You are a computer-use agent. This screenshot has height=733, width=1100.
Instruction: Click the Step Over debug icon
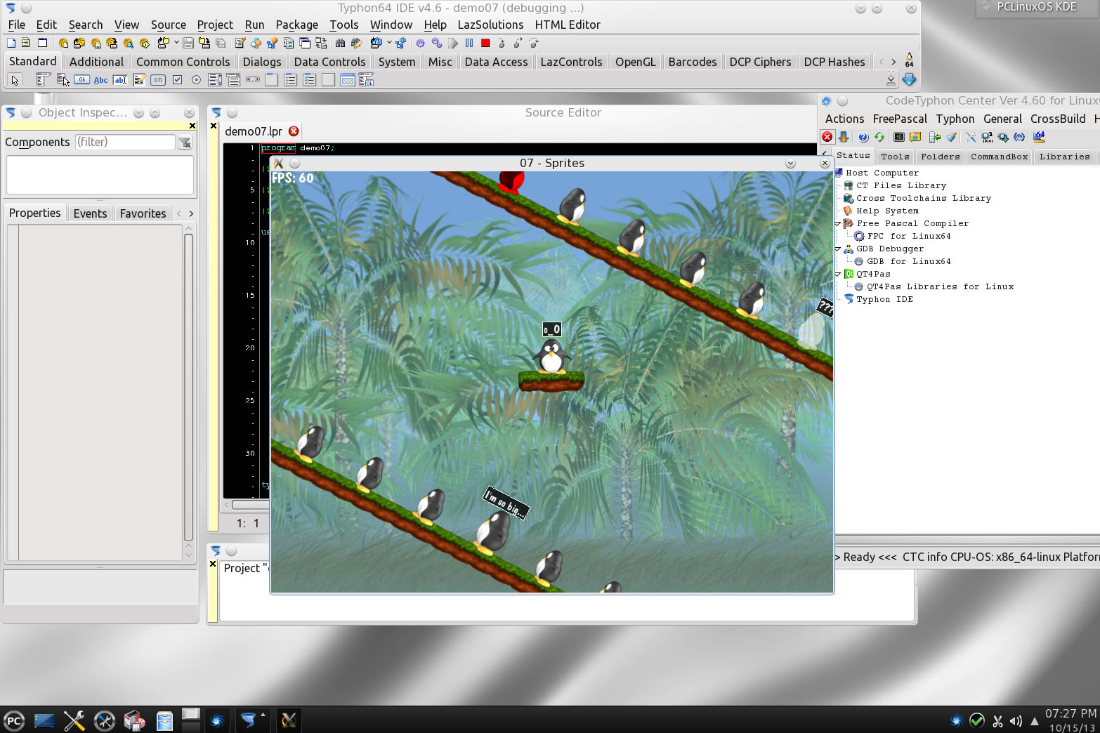[x=518, y=43]
